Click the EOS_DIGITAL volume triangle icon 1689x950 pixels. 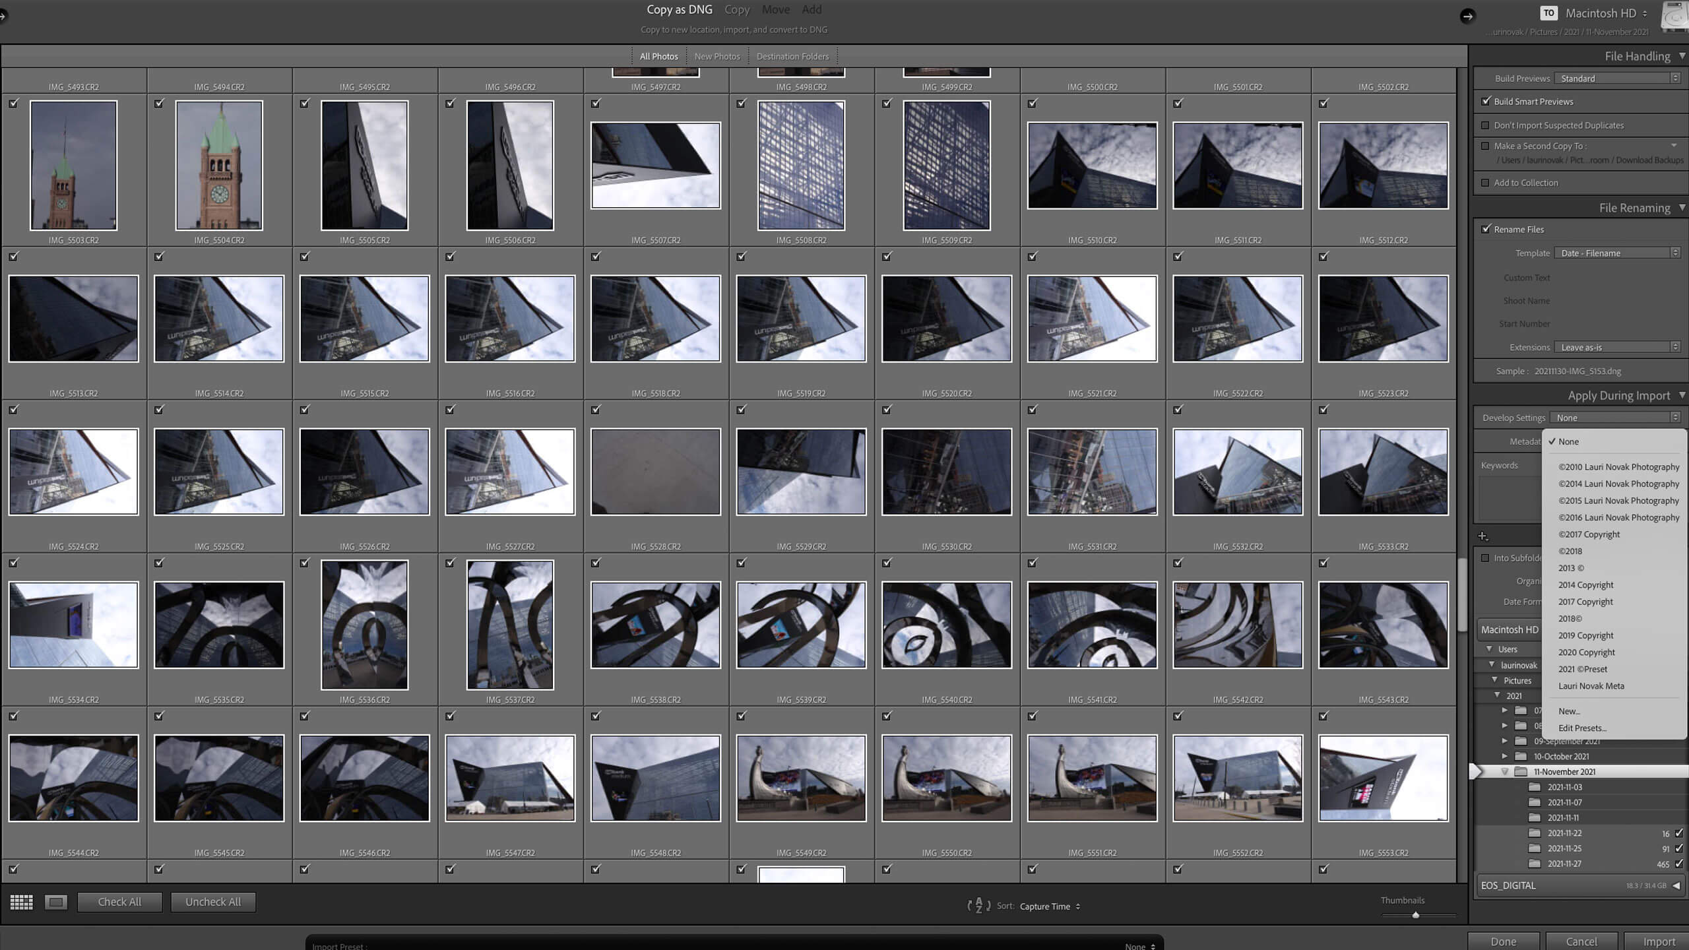(x=1676, y=885)
